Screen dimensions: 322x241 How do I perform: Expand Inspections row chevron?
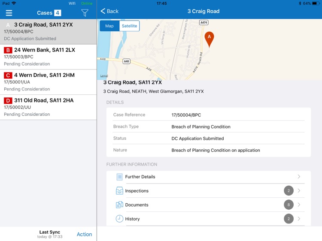pyautogui.click(x=299, y=190)
